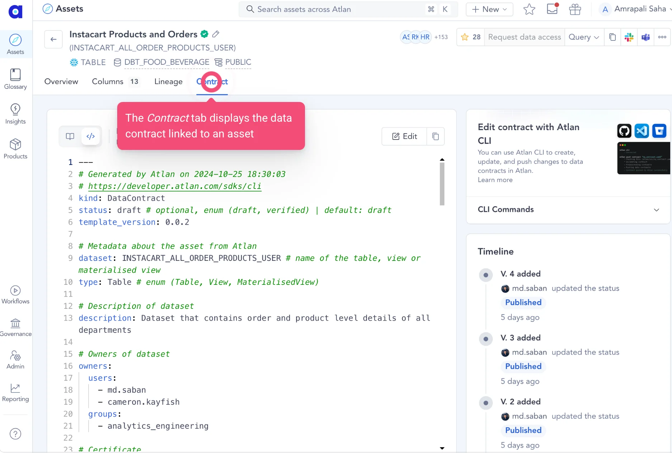
Task: Open the Workflows section in sidebar
Action: pos(15,294)
